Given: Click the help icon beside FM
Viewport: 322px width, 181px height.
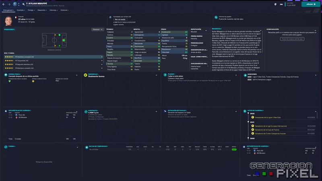Looking at the screenshot, I should pos(275,4).
